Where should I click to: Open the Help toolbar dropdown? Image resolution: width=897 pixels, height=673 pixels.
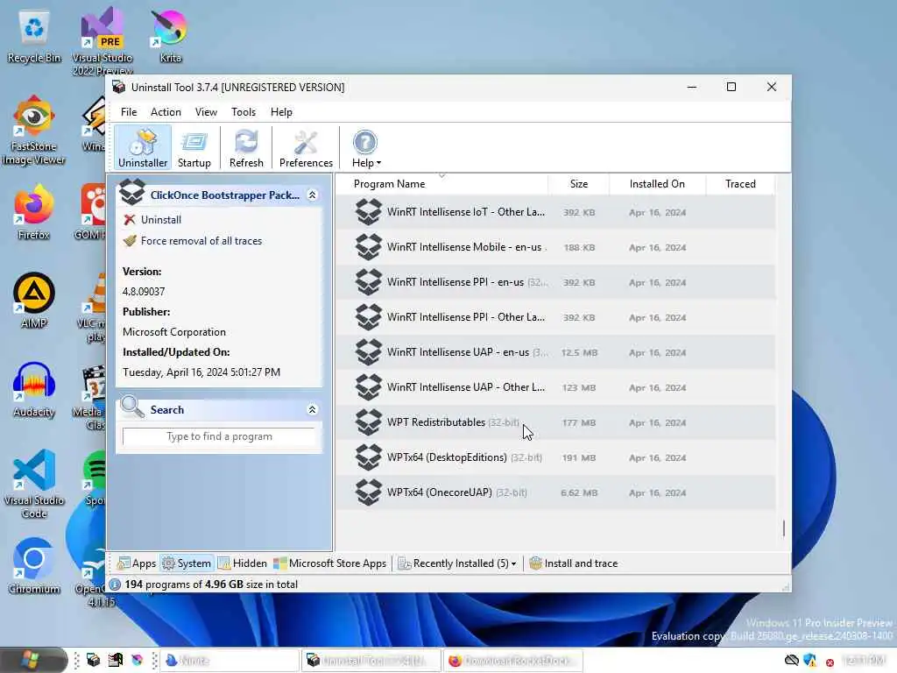[366, 147]
